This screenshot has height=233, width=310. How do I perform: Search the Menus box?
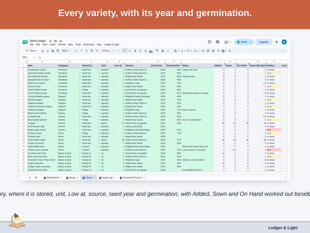click(x=32, y=51)
